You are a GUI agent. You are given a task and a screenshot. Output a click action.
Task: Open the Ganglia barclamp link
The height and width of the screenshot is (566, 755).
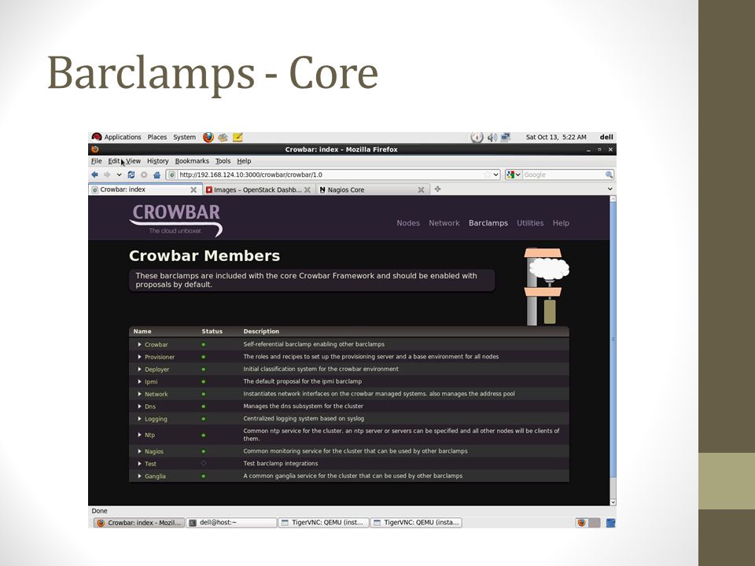point(155,476)
